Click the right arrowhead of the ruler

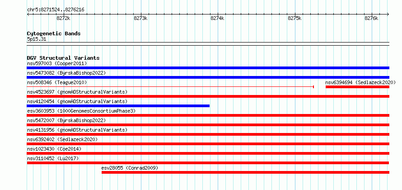[388, 14]
